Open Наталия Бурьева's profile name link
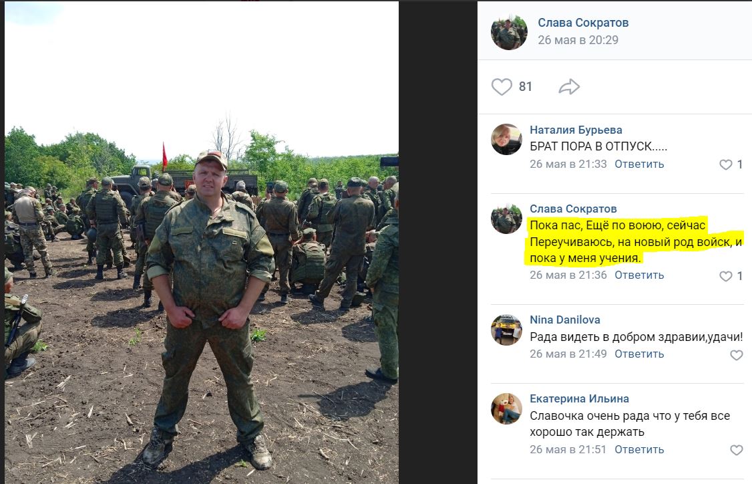This screenshot has width=752, height=484. 576,130
